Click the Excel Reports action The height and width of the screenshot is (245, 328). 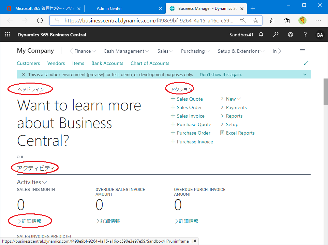point(237,133)
